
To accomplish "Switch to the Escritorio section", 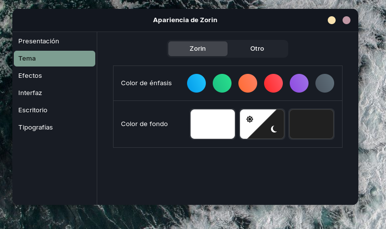I will coord(54,110).
